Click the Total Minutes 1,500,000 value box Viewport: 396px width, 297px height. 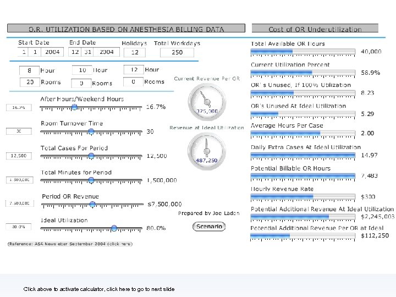[x=19, y=180]
